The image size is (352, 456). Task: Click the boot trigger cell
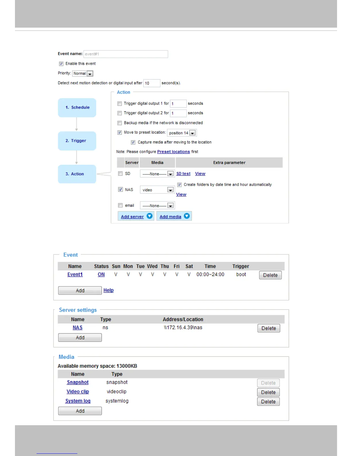241,275
